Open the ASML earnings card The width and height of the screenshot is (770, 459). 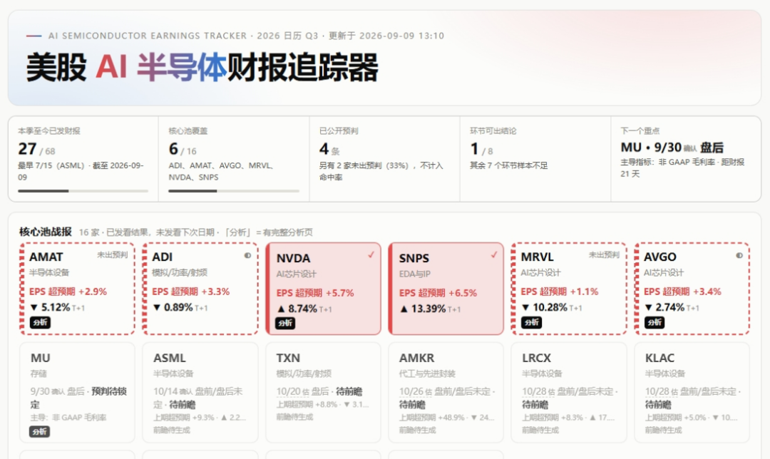[200, 393]
